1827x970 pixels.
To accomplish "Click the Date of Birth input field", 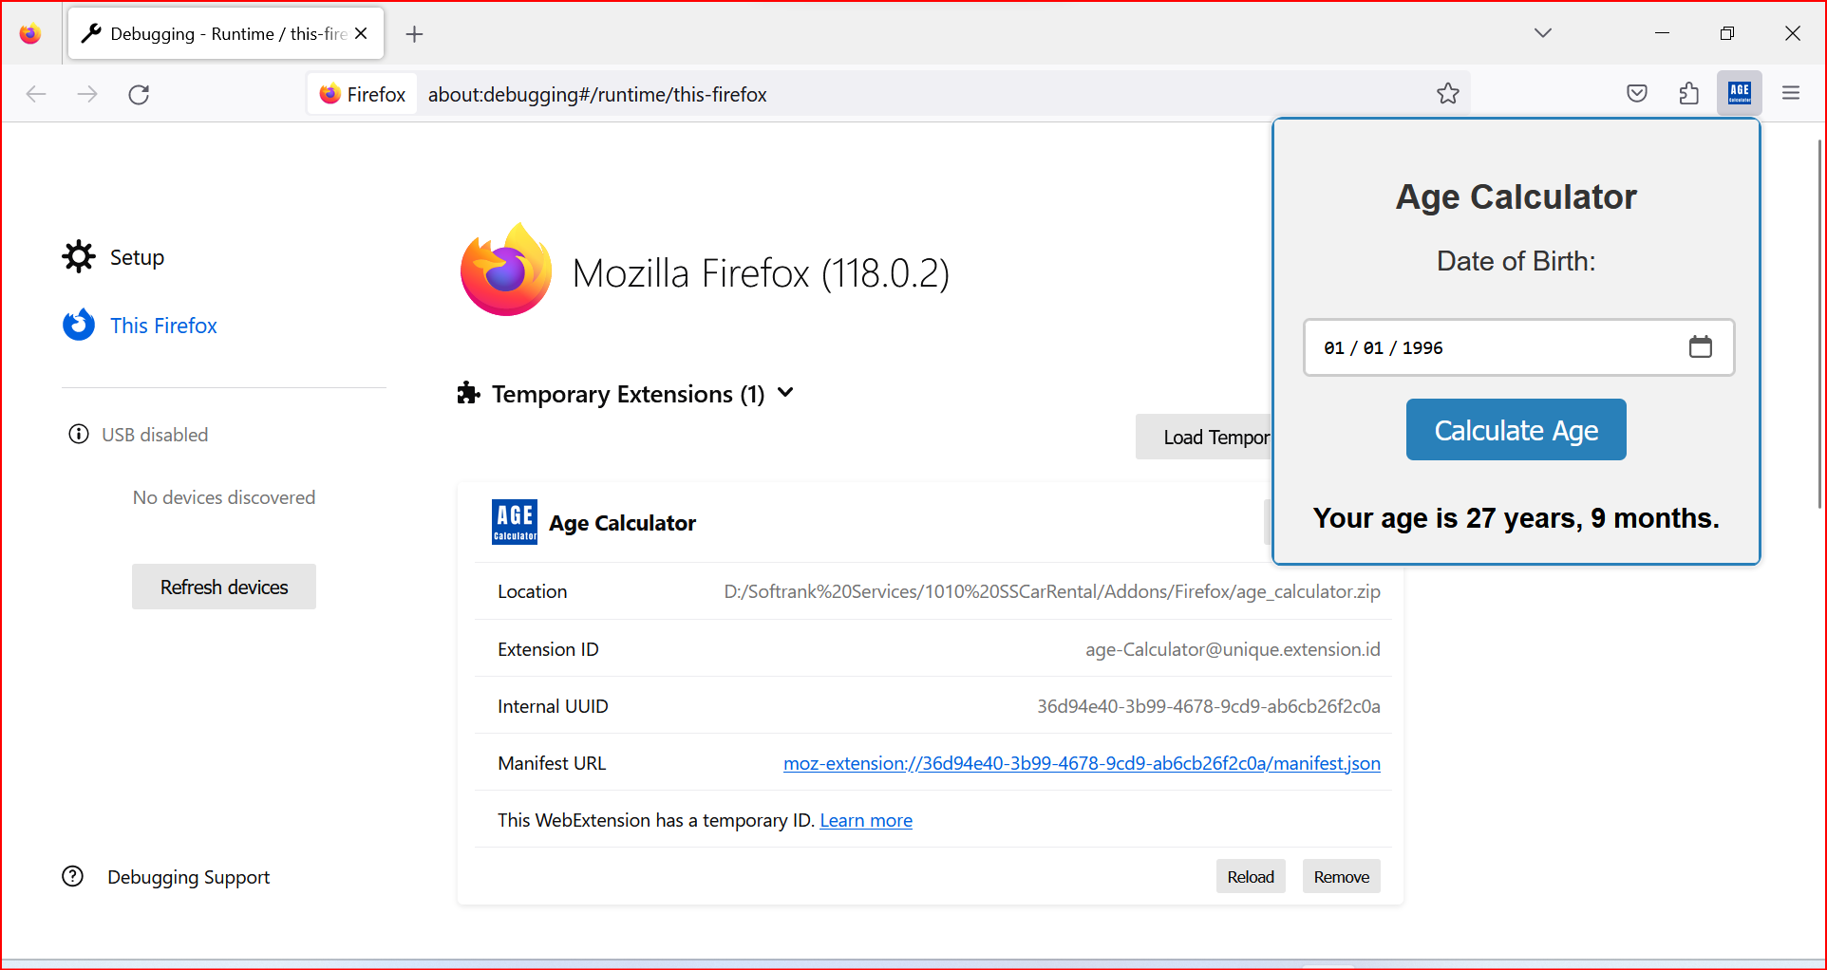I will coord(1491,347).
